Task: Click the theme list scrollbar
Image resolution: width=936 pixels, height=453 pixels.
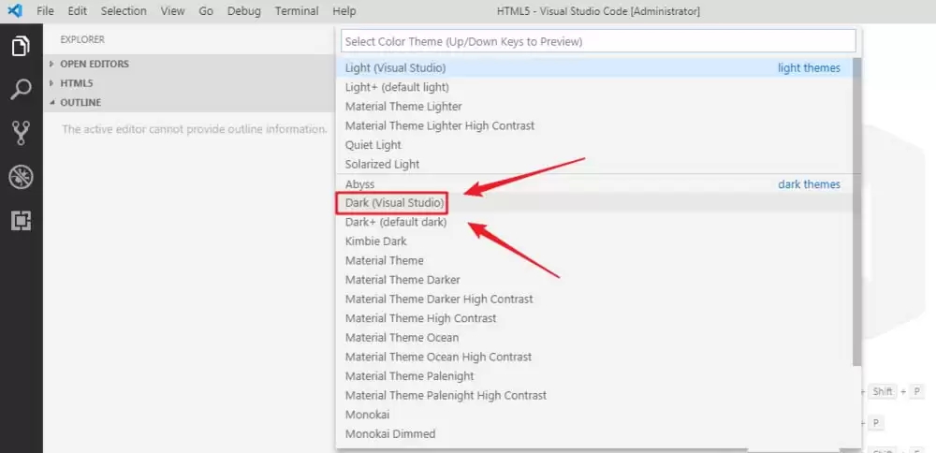Action: 856,212
